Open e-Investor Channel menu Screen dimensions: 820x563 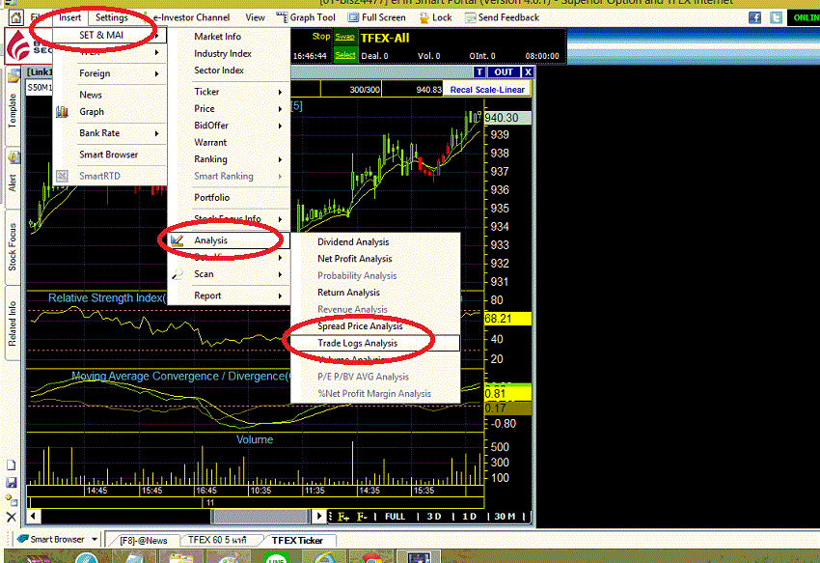(x=191, y=17)
